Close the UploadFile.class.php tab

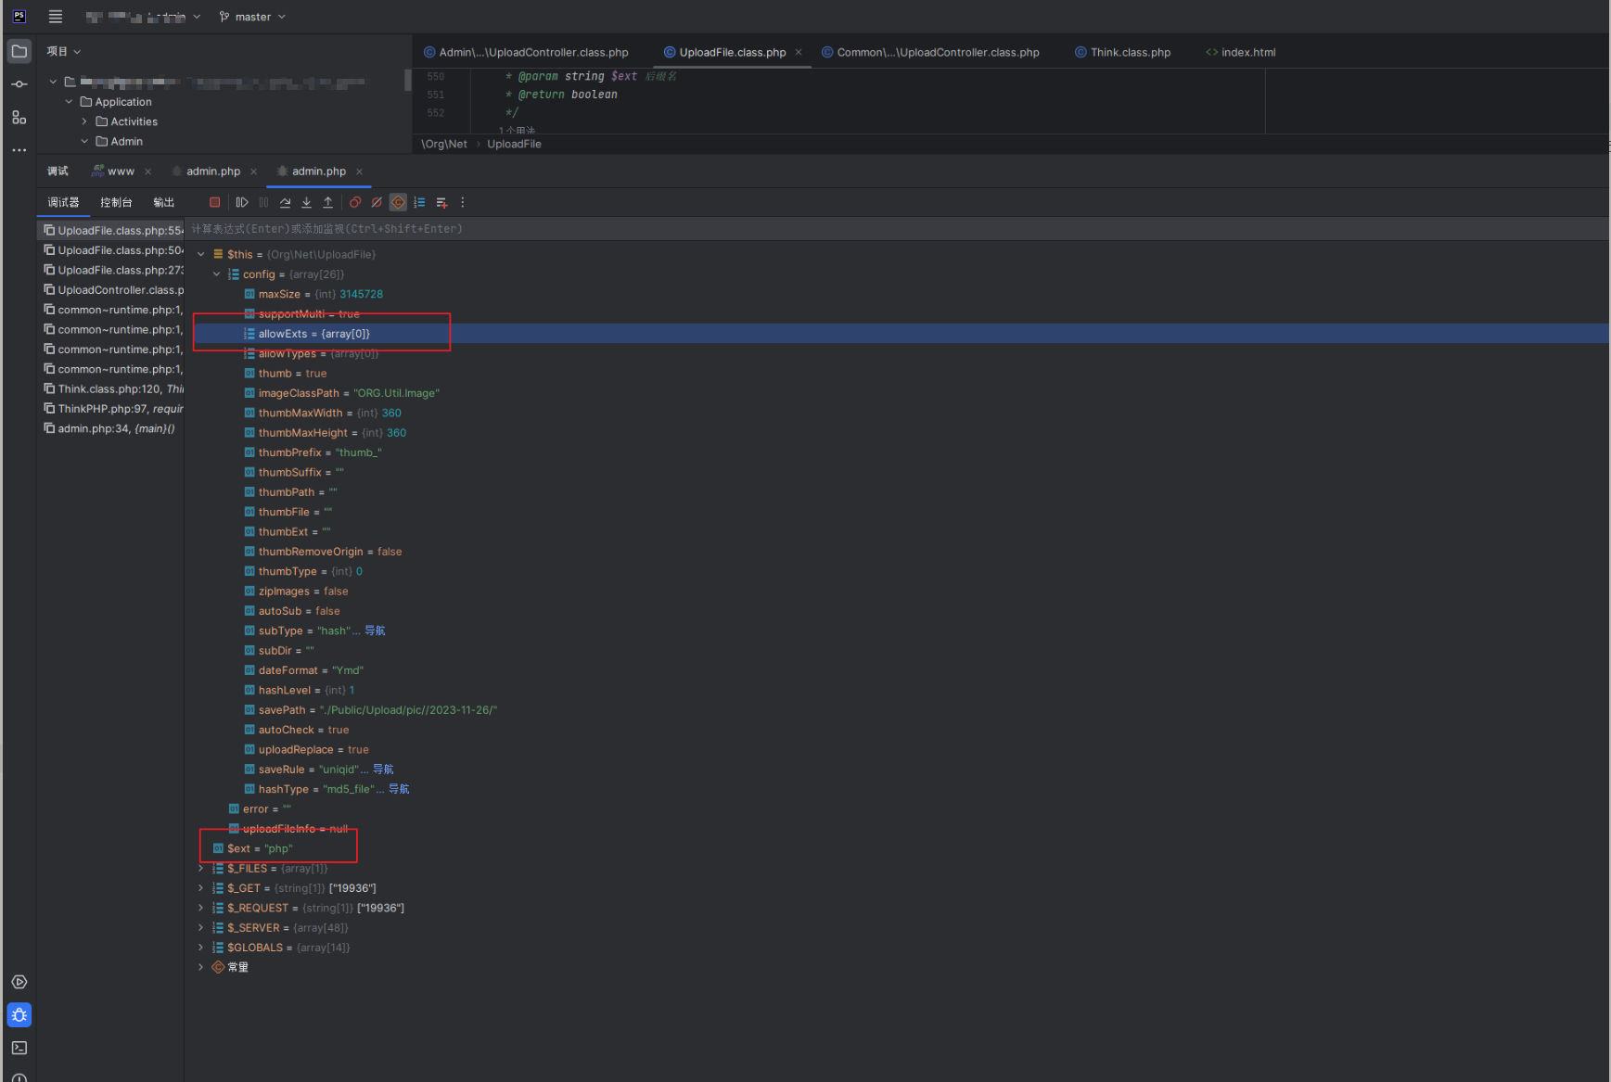click(x=799, y=52)
